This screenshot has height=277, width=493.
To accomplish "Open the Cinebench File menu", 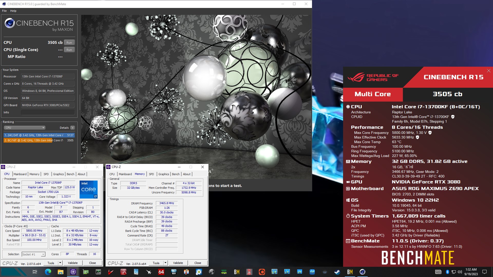I will coord(4,11).
